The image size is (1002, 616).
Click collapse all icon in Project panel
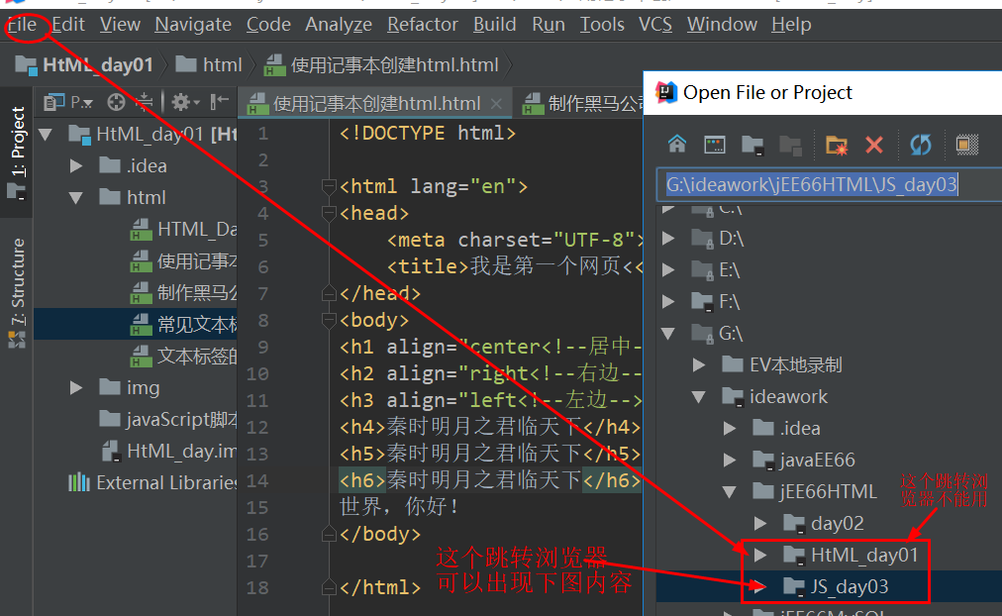[x=146, y=102]
